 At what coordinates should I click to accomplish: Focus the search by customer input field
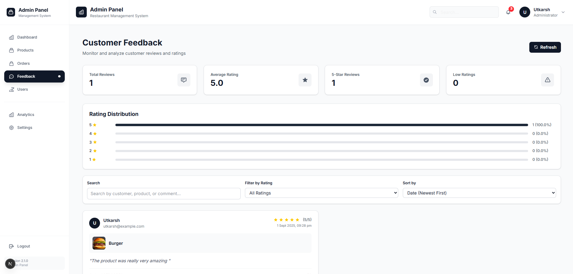coord(164,194)
